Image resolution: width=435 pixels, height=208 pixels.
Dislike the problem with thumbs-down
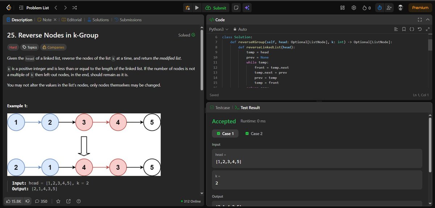[x=27, y=201]
